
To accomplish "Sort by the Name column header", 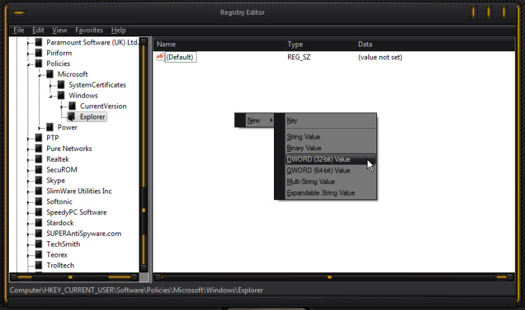I will pyautogui.click(x=219, y=44).
